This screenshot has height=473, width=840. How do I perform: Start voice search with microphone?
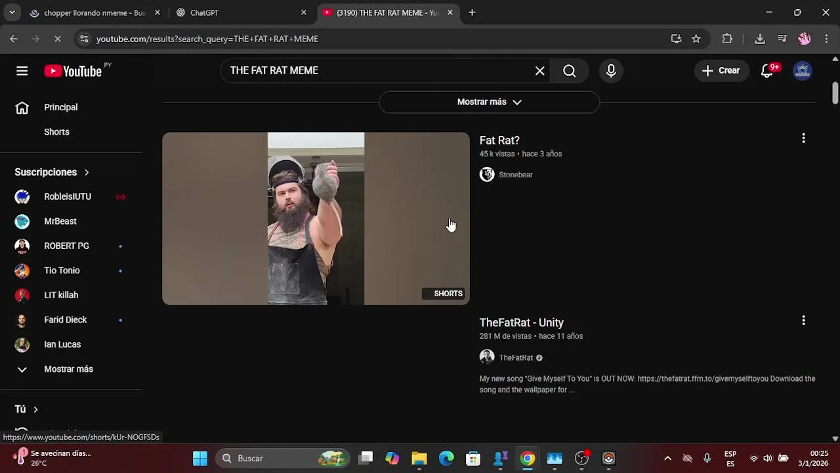click(x=611, y=71)
